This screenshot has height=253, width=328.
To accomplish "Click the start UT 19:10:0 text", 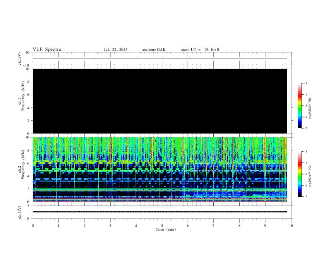I will point(200,50).
